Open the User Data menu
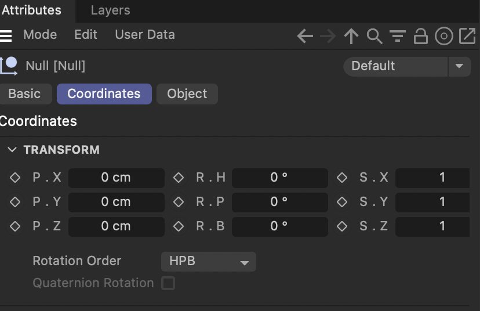 [x=144, y=35]
